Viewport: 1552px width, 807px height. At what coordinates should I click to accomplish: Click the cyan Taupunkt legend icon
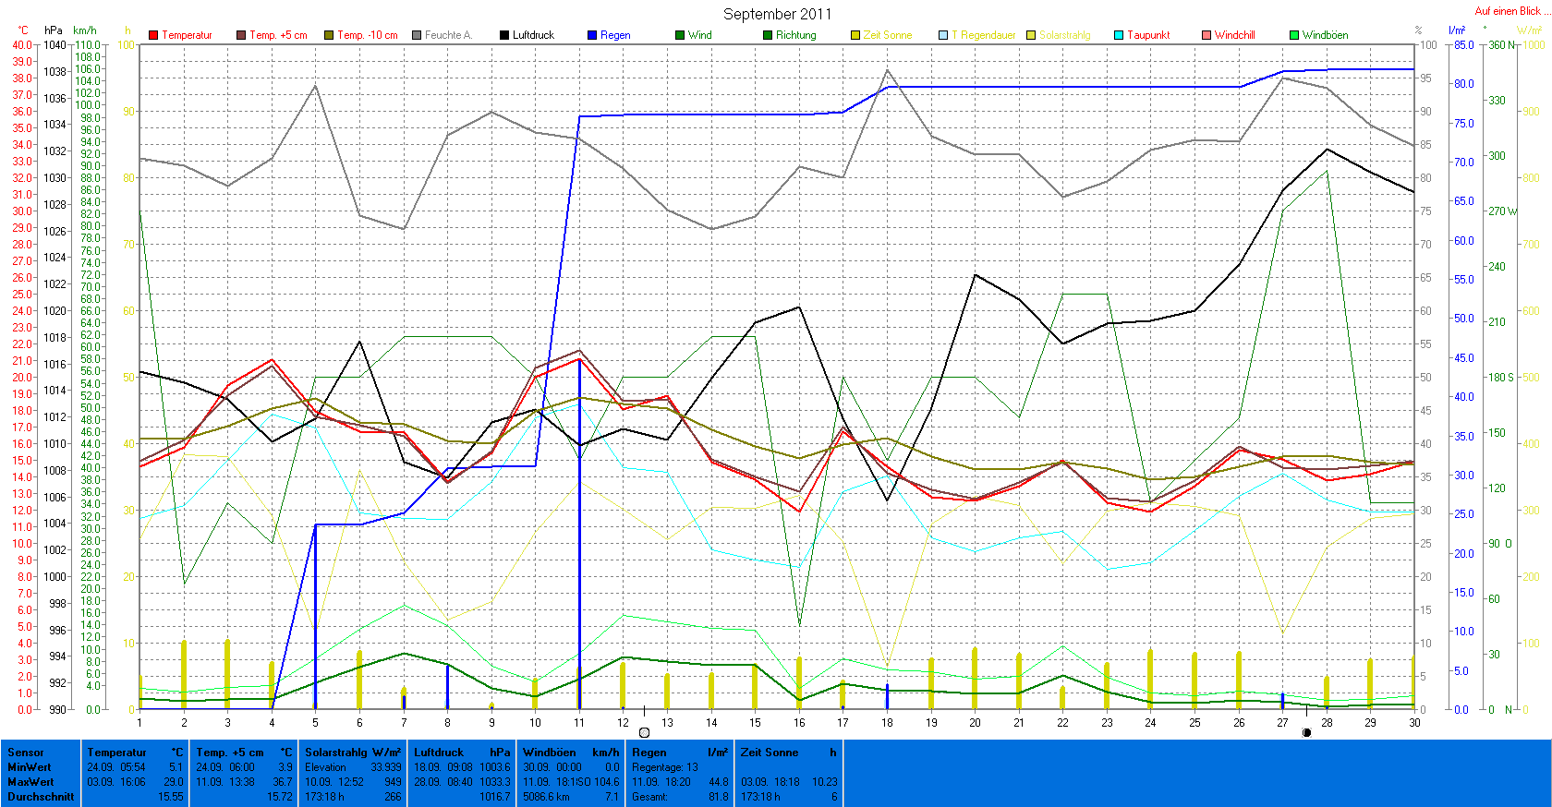pos(1119,35)
